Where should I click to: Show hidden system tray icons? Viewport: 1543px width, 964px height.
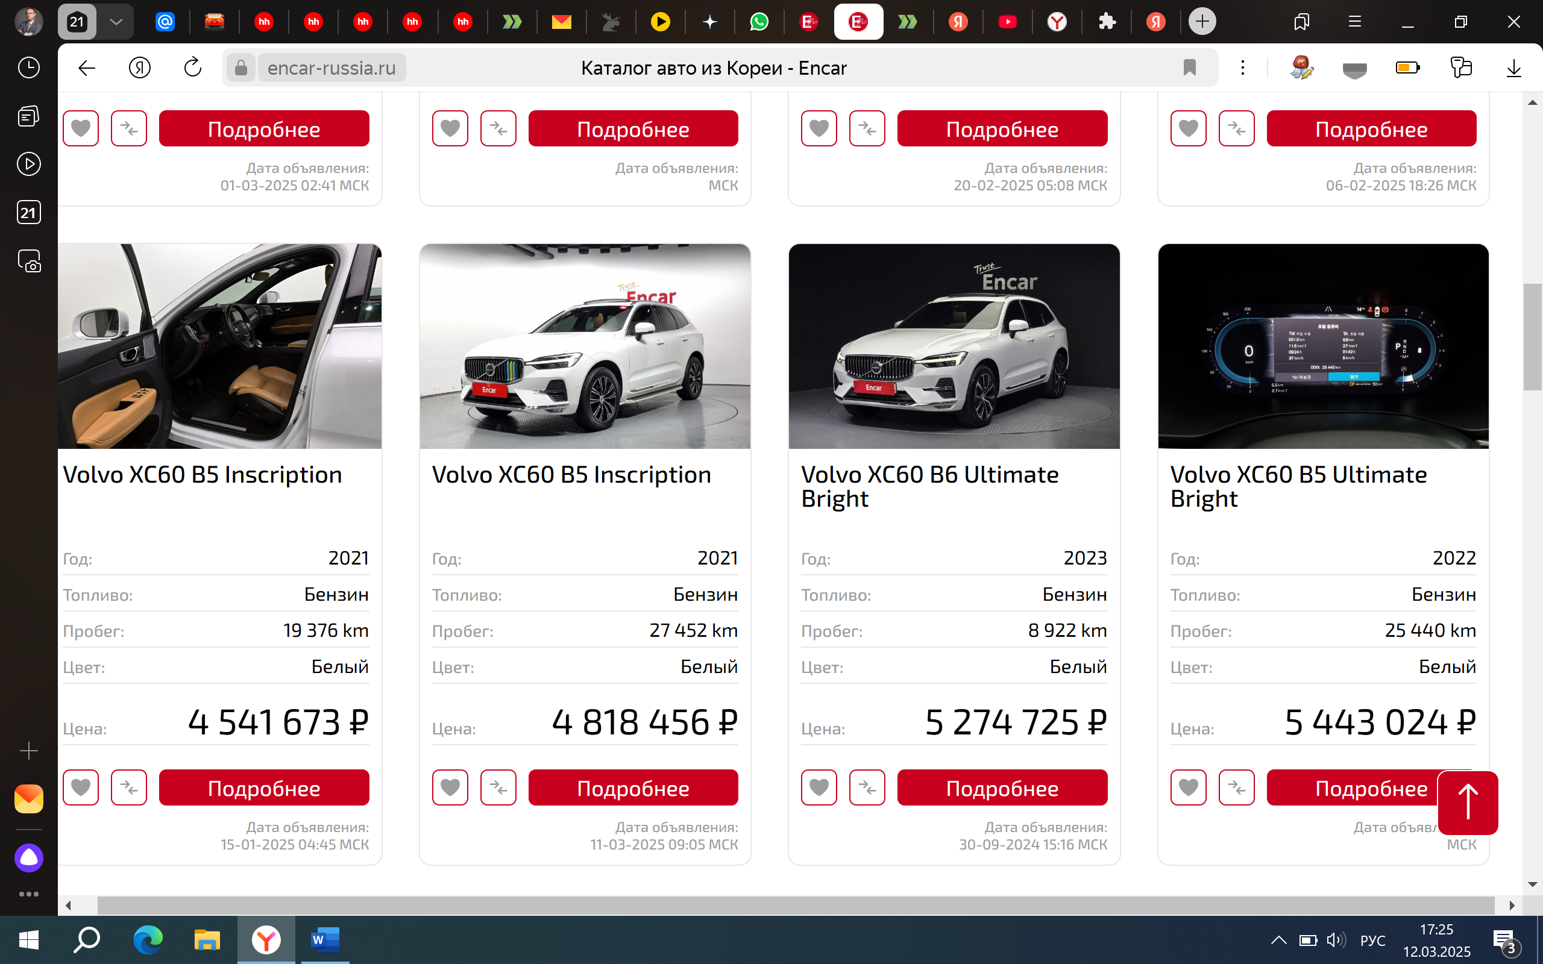click(x=1278, y=940)
